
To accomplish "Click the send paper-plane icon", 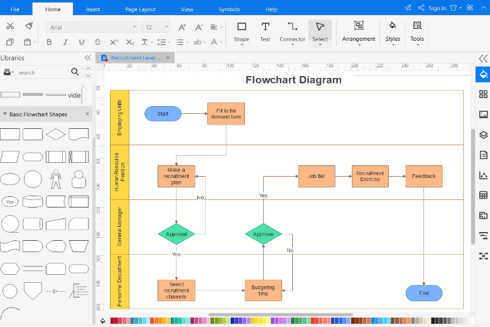I will point(408,8).
